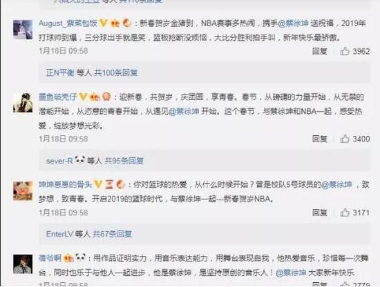Click the gold V badge next to 坤坤思思的骨头
The image size is (380, 287).
tap(98, 184)
